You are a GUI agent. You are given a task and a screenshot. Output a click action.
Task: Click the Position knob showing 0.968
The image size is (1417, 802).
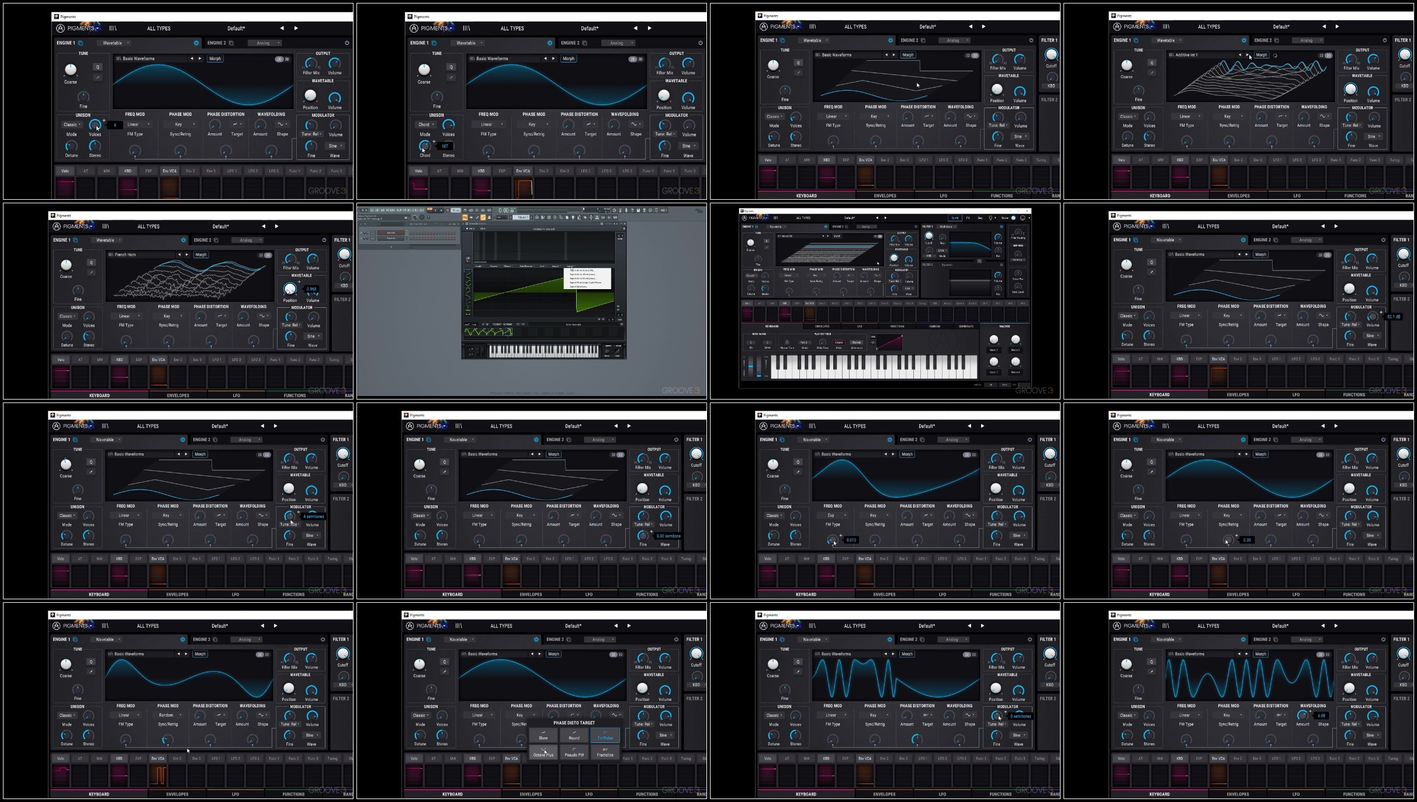coord(290,289)
